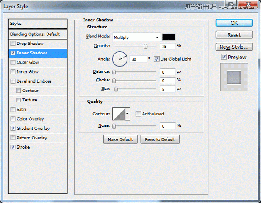Toggle the Preview checkbox
Screen dimensions: 261x203
[x=224, y=57]
